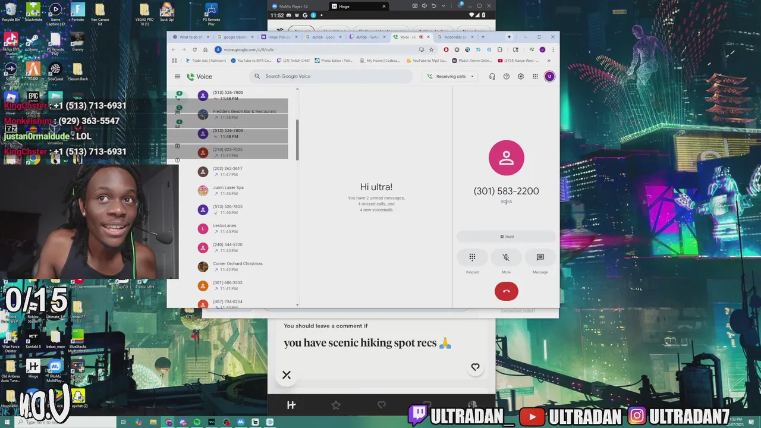Put the current call on Hold
Viewport: 761px width, 428px height.
pyautogui.click(x=506, y=237)
